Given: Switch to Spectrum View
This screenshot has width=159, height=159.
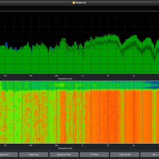Looking at the screenshot, I should tap(64, 155).
